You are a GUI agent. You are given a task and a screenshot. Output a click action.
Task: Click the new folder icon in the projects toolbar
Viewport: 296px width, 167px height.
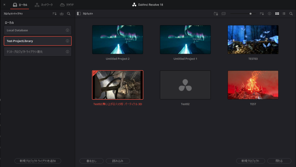click(x=216, y=14)
